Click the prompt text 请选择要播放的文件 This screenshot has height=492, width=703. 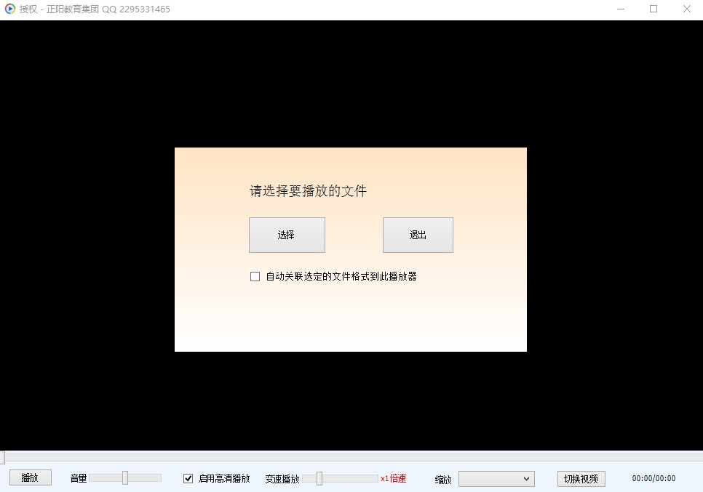[308, 190]
